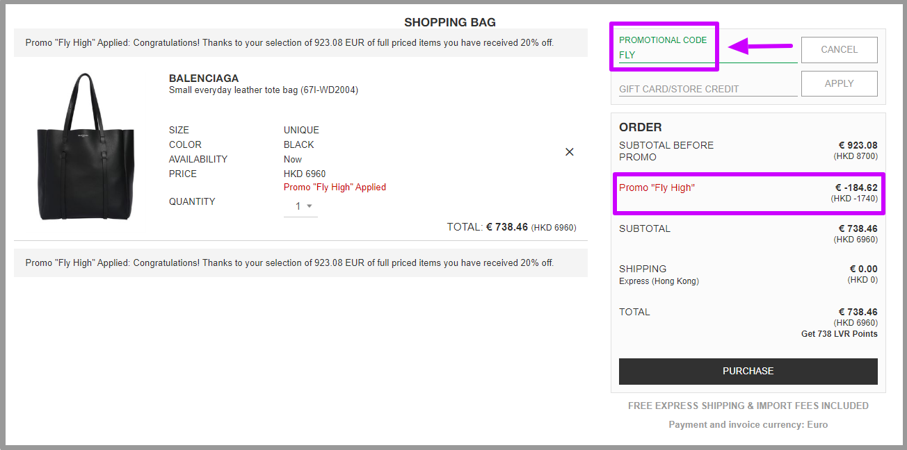
Task: Apply the gift card or store credit
Action: tap(840, 83)
